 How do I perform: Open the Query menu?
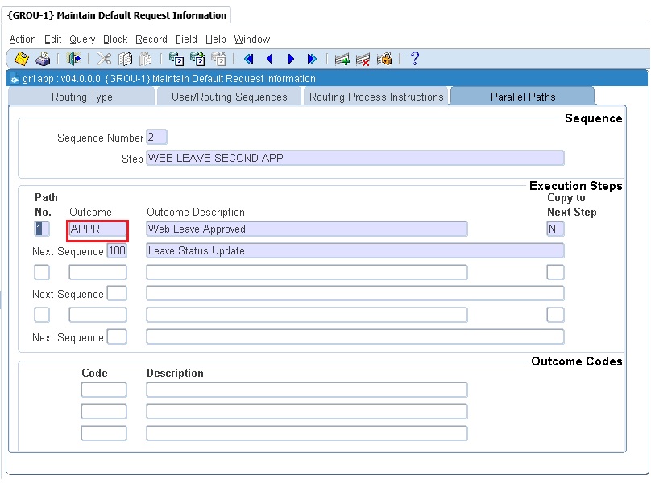pos(82,39)
